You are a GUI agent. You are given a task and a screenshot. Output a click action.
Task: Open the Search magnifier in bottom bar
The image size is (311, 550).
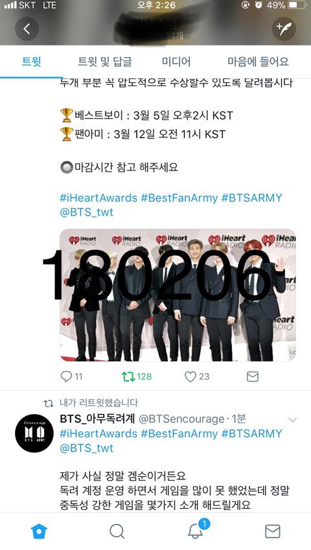click(x=117, y=531)
